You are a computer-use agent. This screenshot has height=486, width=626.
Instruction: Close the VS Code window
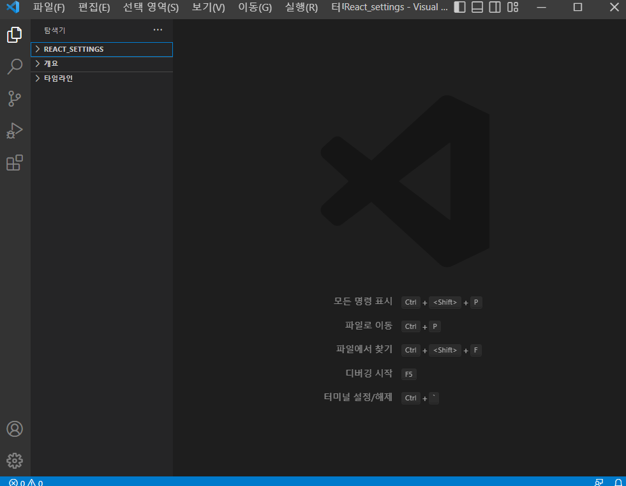615,7
